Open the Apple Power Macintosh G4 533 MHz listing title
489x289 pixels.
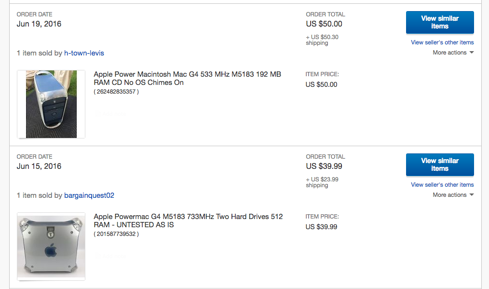[187, 78]
